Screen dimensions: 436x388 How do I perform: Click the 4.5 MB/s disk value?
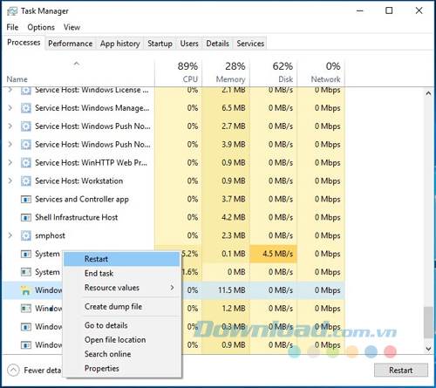(278, 254)
